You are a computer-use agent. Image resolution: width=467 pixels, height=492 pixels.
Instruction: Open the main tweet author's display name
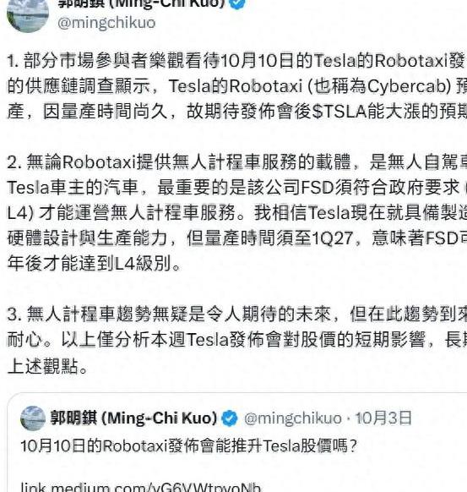(x=142, y=3)
